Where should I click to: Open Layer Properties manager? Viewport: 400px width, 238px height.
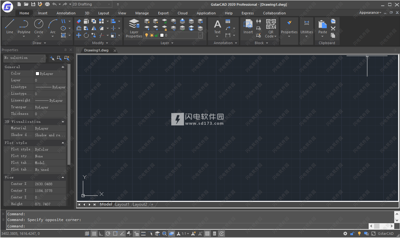click(x=134, y=28)
